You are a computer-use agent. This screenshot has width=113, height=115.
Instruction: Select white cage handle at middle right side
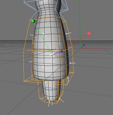[x=73, y=63]
